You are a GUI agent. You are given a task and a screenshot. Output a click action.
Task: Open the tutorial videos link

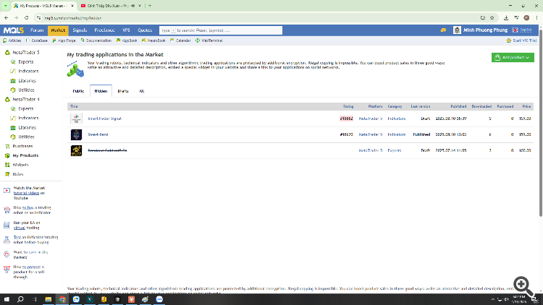[x=26, y=193]
